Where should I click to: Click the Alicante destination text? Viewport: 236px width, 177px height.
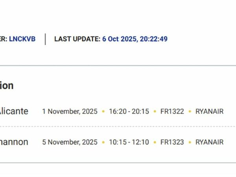click(x=14, y=111)
